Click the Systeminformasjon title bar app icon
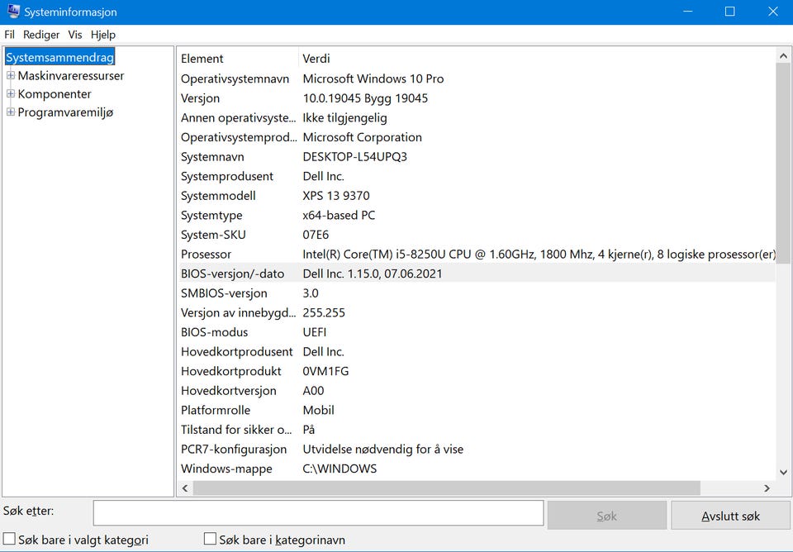The height and width of the screenshot is (552, 793). tap(13, 11)
